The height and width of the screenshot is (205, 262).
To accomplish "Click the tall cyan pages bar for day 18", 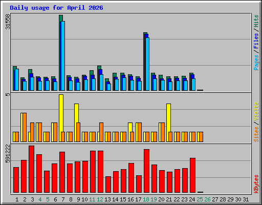I will pyautogui.click(x=147, y=64).
